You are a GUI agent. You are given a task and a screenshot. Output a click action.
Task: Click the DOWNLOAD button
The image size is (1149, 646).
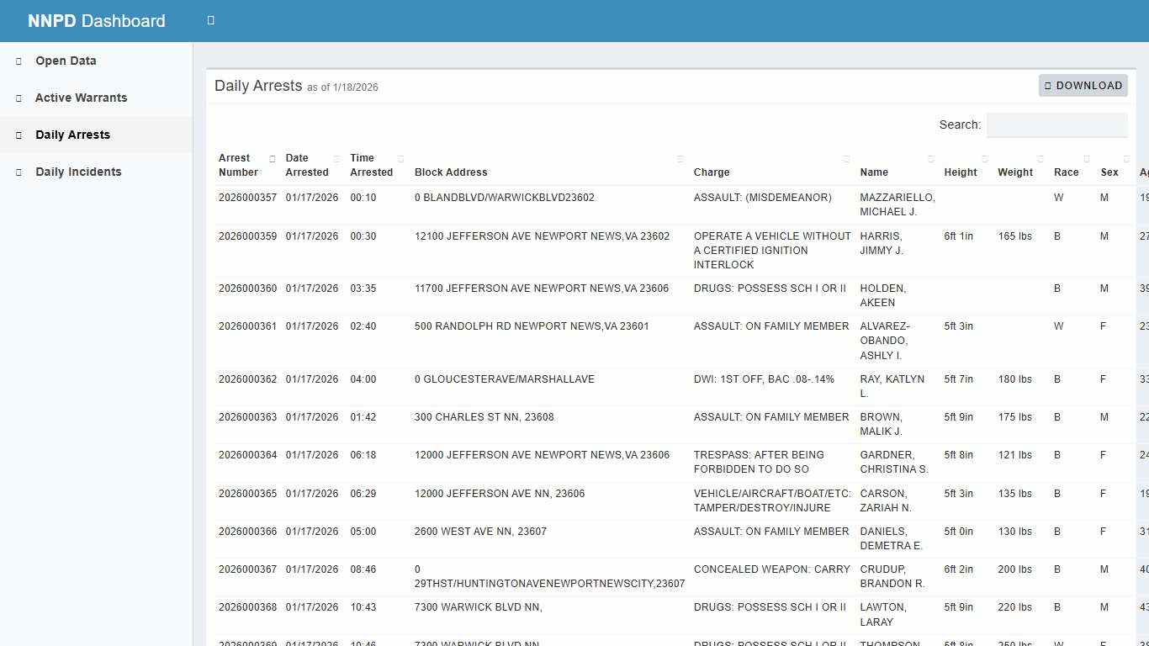click(1083, 85)
